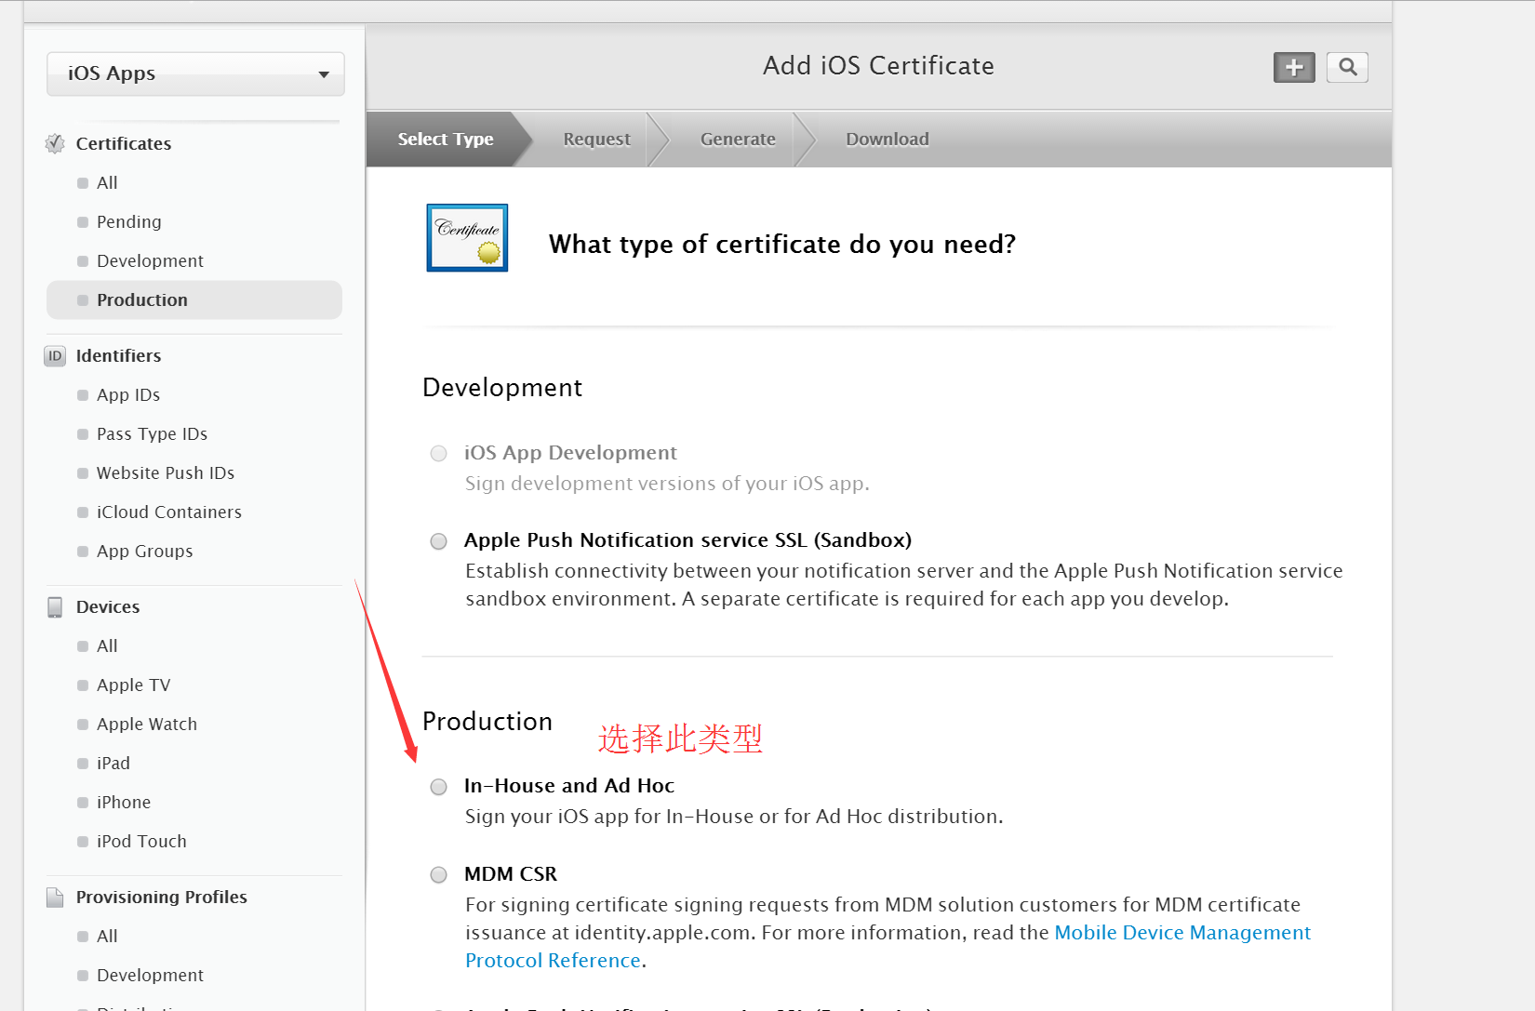Open the Certificates section heading

click(x=124, y=143)
